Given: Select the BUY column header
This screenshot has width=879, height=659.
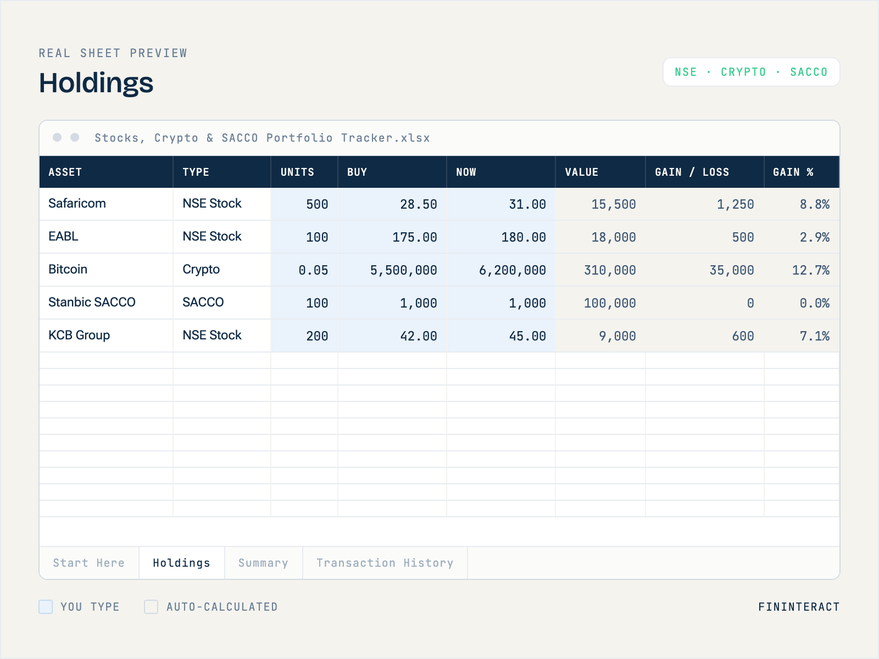Looking at the screenshot, I should click(392, 172).
